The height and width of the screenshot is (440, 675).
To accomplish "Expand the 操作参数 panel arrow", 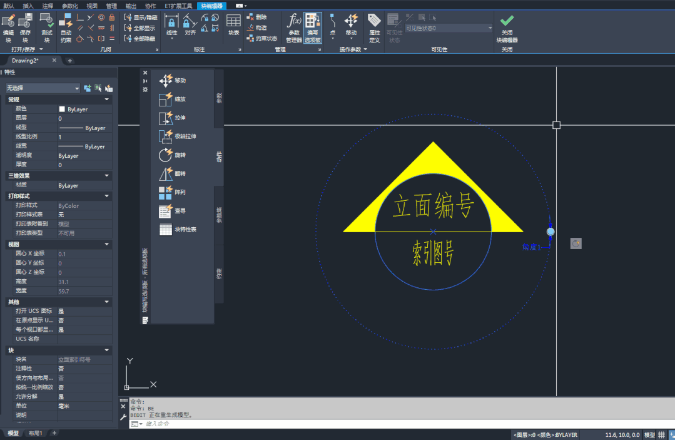I will tap(365, 49).
